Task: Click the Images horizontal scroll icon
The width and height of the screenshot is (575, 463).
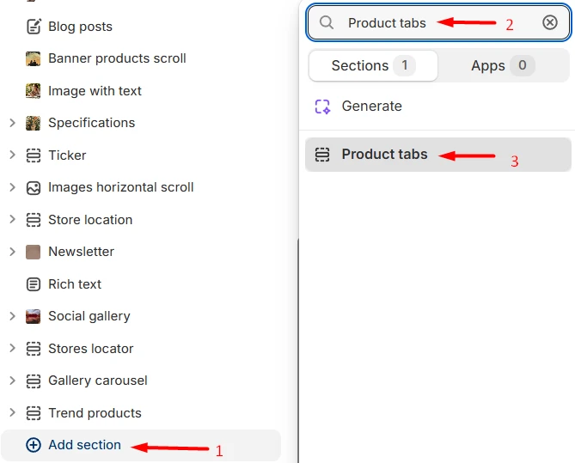Action: point(34,188)
